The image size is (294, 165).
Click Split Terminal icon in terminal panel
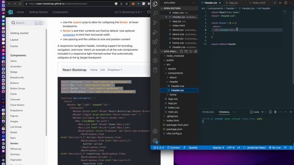pyautogui.click(x=270, y=112)
